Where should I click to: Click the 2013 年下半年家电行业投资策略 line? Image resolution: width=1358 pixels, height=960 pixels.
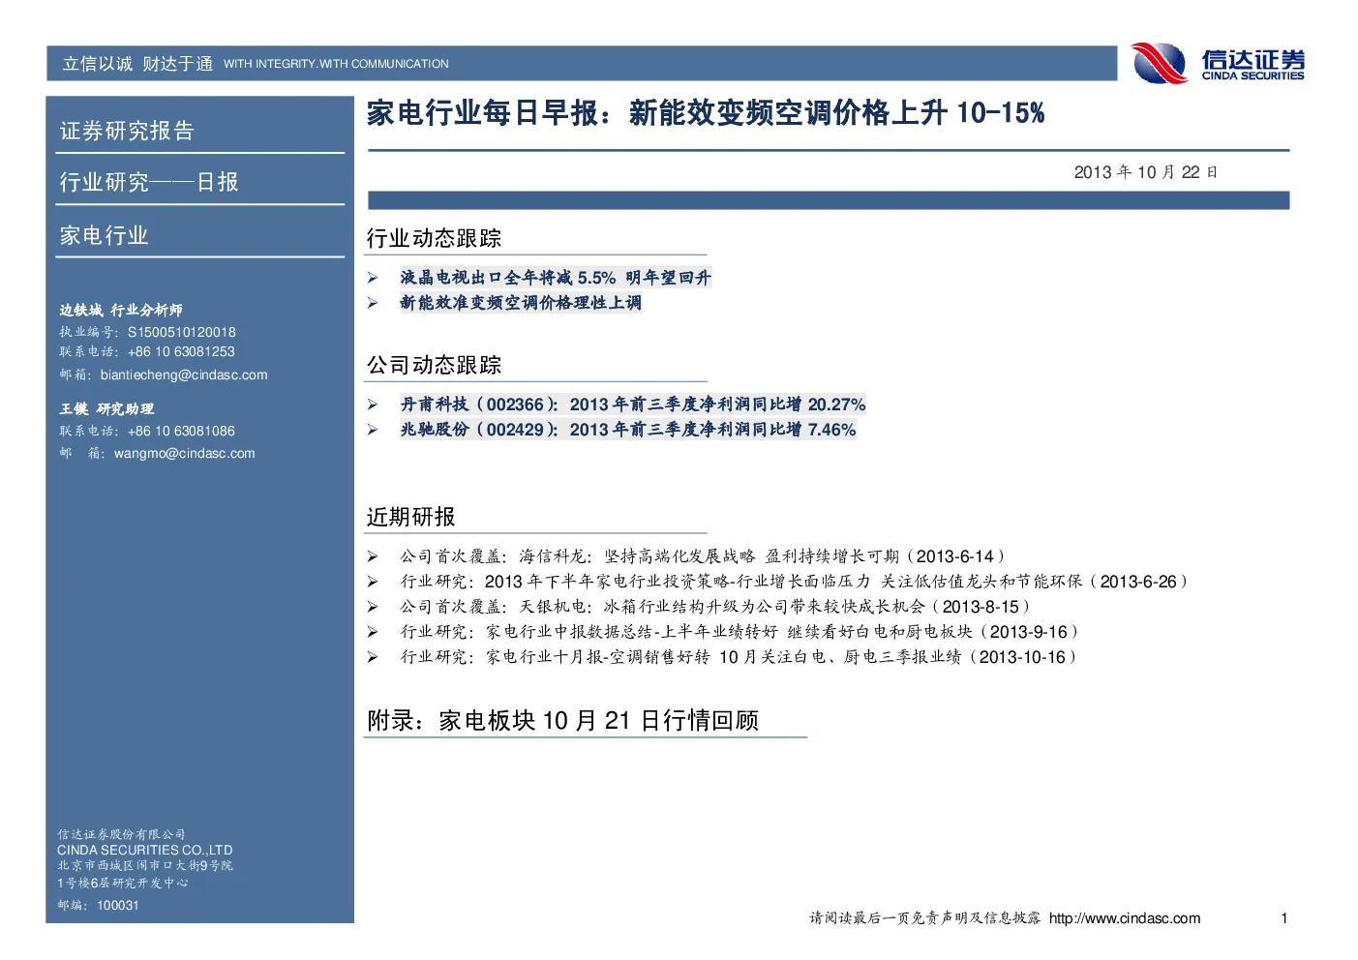[795, 582]
